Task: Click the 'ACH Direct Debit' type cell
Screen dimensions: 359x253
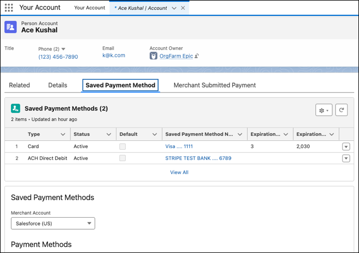Action: [47, 158]
